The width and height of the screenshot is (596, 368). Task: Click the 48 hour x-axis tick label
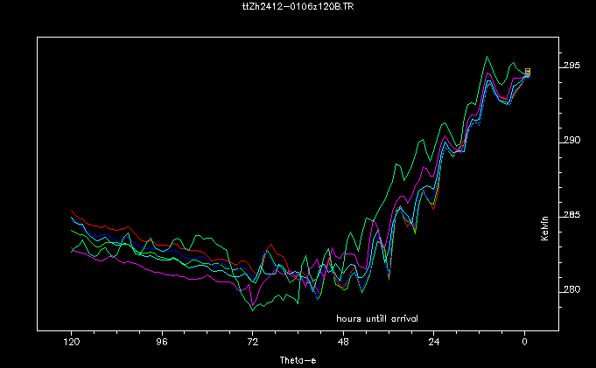point(343,344)
